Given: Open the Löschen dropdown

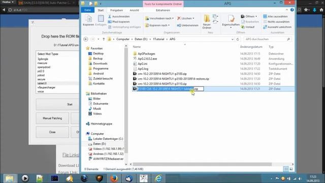Looking at the screenshot, I should tap(186, 18).
